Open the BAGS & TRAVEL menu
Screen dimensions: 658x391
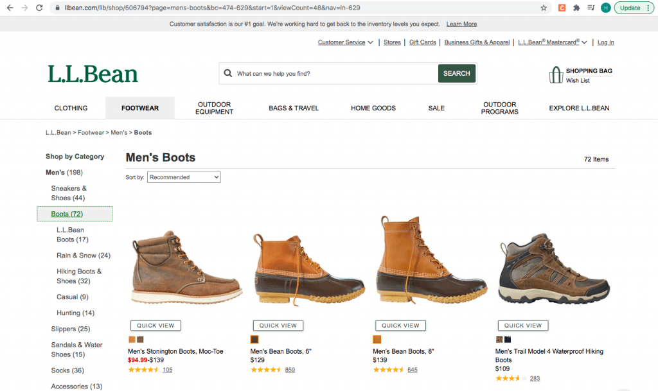click(x=293, y=108)
